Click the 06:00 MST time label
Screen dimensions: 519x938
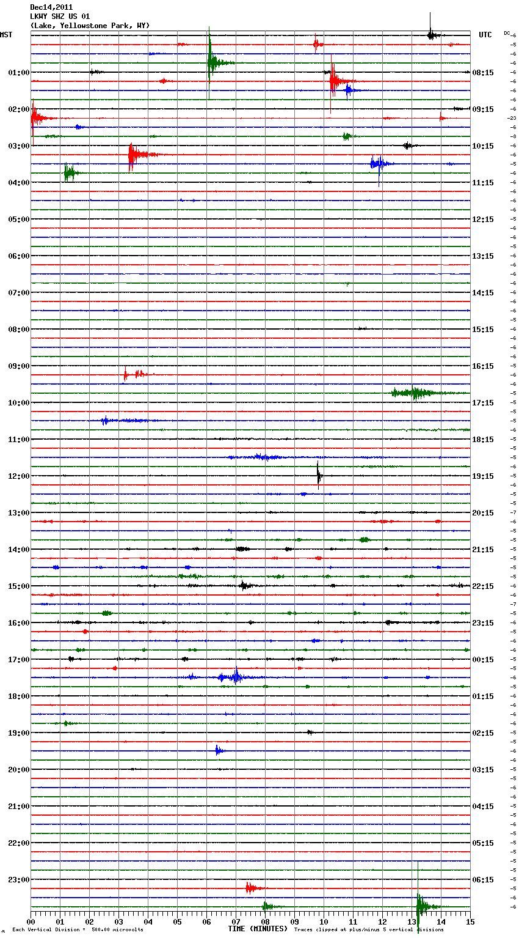pos(18,256)
